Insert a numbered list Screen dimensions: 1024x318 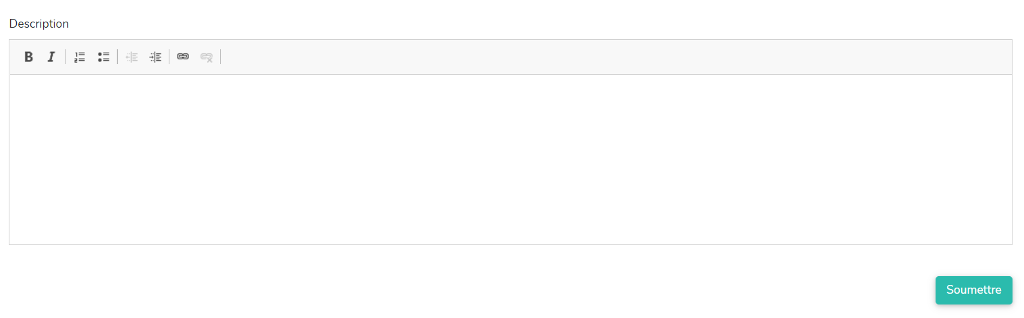[x=80, y=57]
